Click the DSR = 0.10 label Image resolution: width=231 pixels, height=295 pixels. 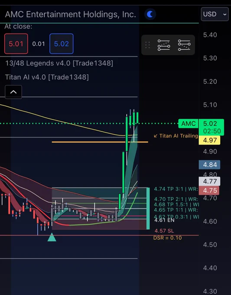167,238
